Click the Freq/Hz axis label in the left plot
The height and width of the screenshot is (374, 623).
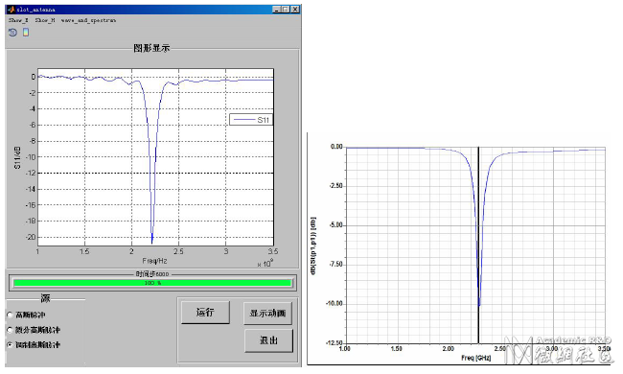tap(155, 261)
